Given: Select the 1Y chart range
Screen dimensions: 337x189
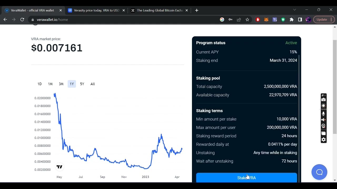Looking at the screenshot, I should (72, 84).
